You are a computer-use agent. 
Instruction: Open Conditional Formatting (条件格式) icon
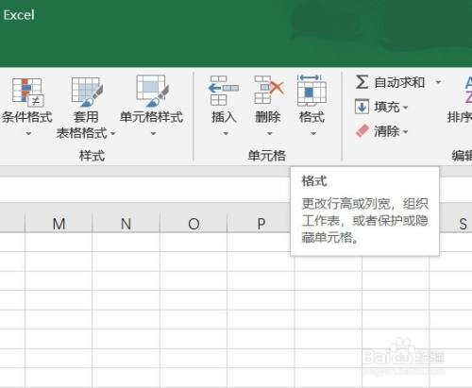click(x=27, y=92)
